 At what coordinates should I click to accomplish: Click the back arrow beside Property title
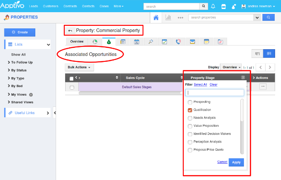[70, 31]
